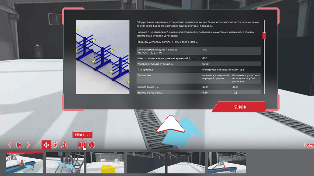314x176 pixels.
Task: Click the red Close button
Action: pyautogui.click(x=239, y=107)
